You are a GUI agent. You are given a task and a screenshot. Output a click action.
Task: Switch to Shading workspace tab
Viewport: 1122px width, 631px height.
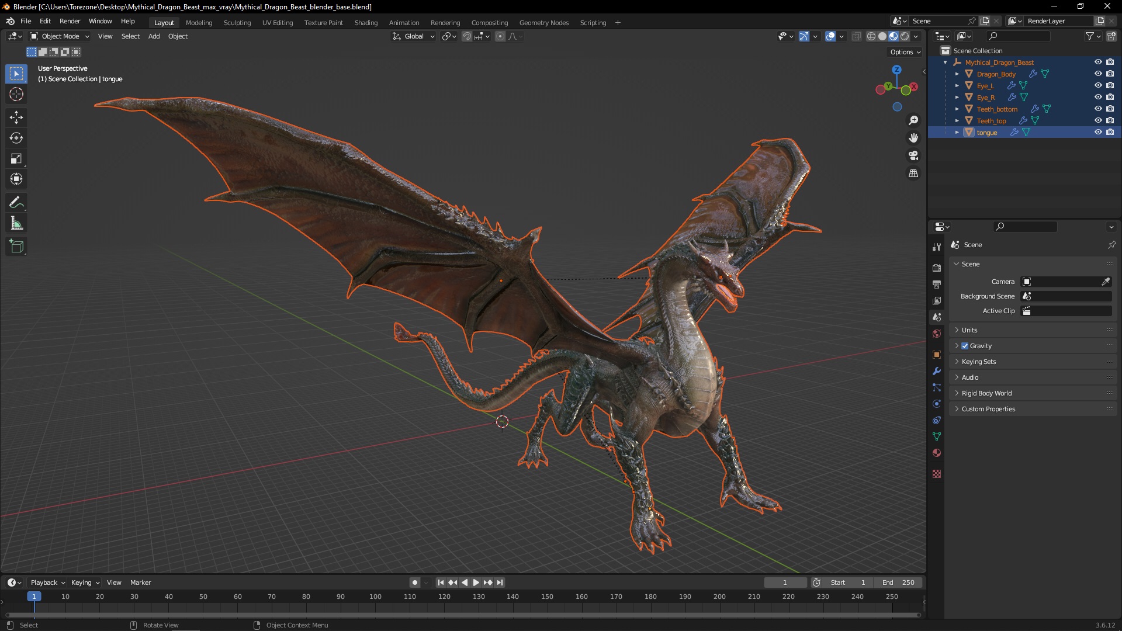[366, 23]
